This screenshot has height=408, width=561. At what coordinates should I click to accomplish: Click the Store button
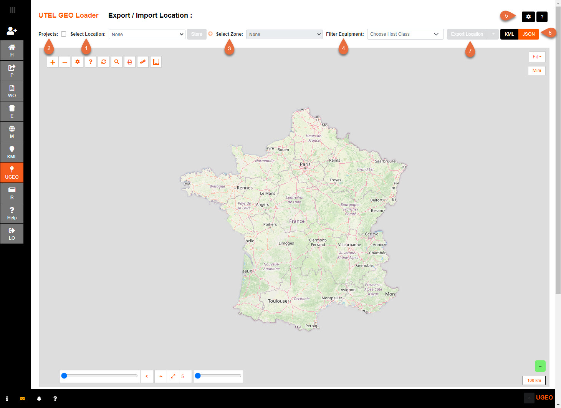197,34
